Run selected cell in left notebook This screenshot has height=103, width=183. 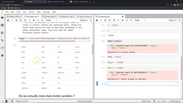click(x=29, y=20)
